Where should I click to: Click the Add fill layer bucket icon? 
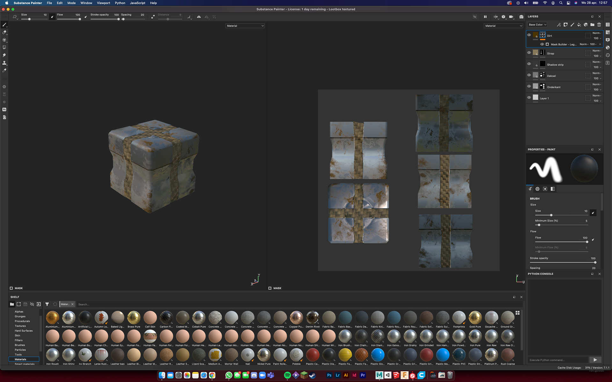[579, 25]
